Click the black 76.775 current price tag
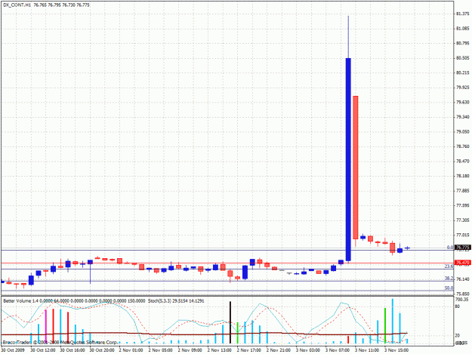Viewport: 472px width, 354px height. click(462, 248)
